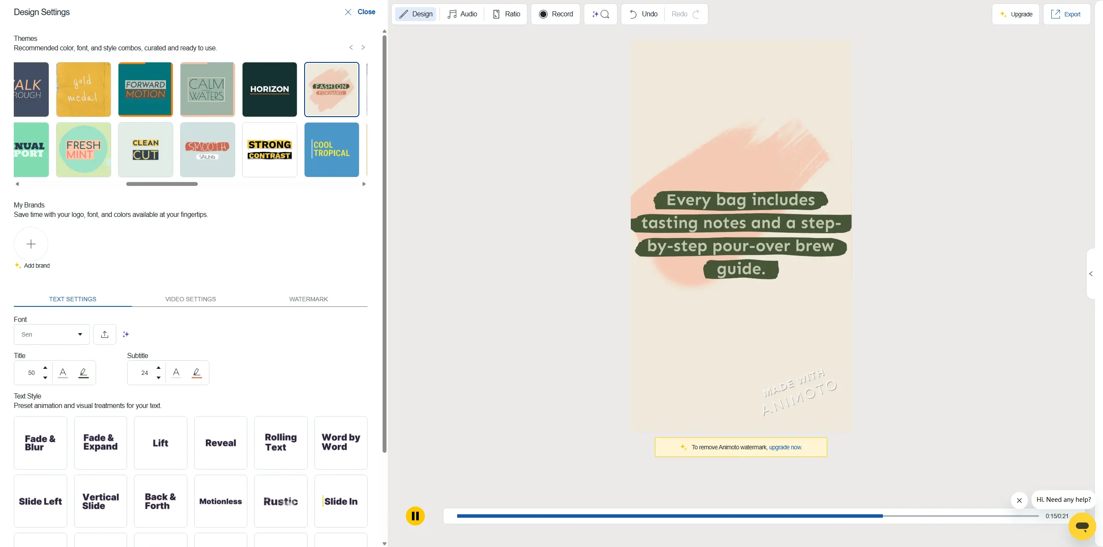Choose the Lift text style
Viewport: 1103px width, 547px height.
click(161, 443)
